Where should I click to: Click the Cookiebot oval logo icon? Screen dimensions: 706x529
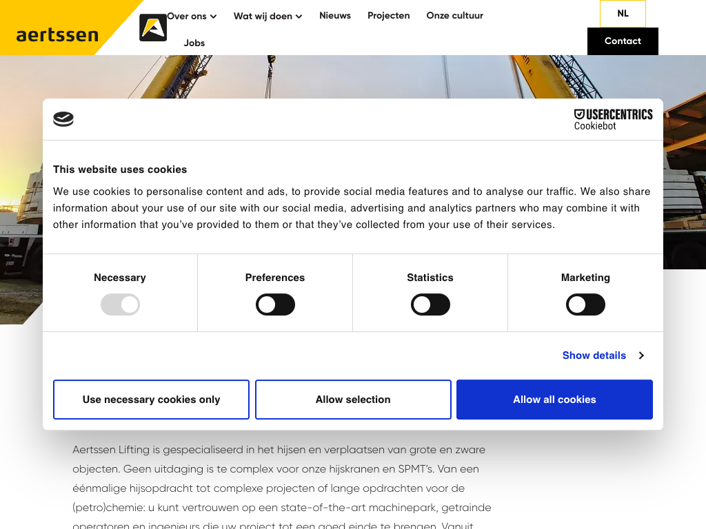[x=63, y=119]
